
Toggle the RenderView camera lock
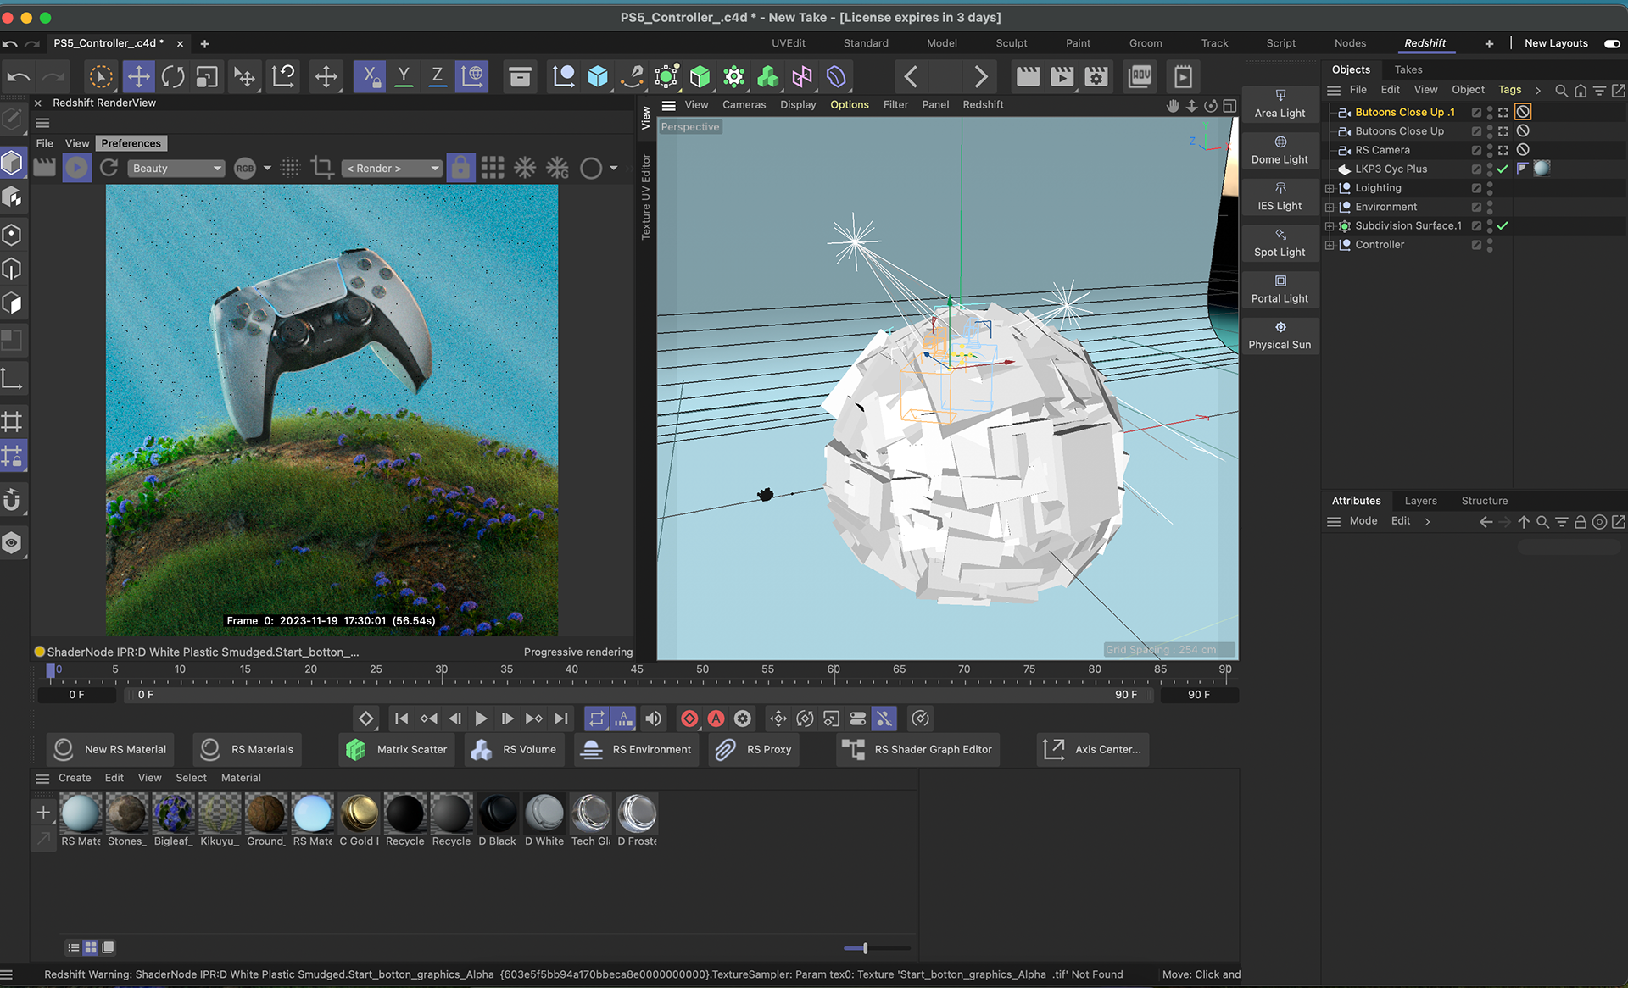460,168
